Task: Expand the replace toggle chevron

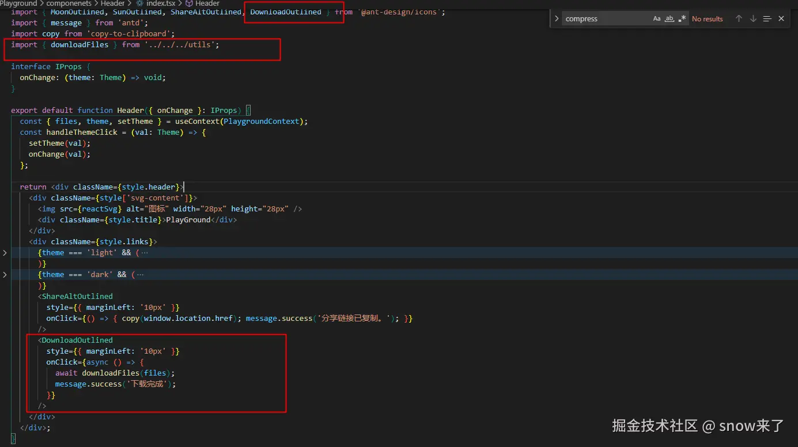Action: [557, 18]
